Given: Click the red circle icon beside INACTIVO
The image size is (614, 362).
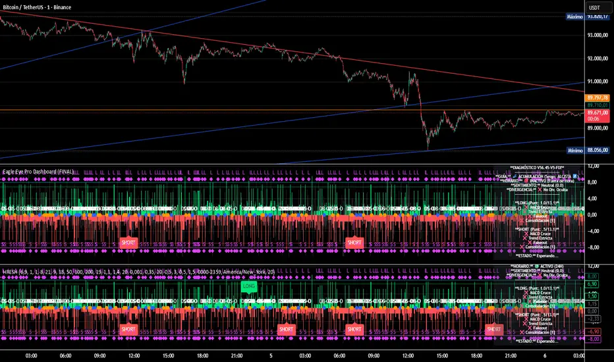Looking at the screenshot, I should pos(526,181).
